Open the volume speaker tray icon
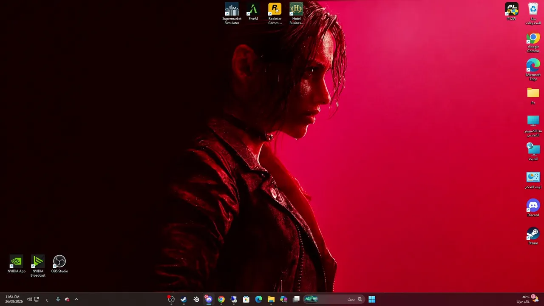 point(30,299)
